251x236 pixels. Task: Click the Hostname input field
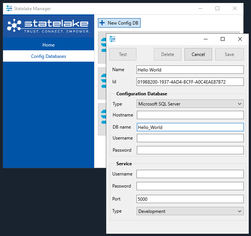pyautogui.click(x=190, y=115)
